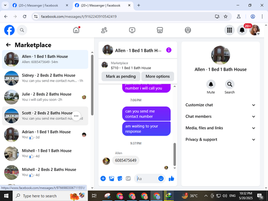Screen dimensions: 268x201
Task: Expand Media, files and links section
Action: point(220,128)
